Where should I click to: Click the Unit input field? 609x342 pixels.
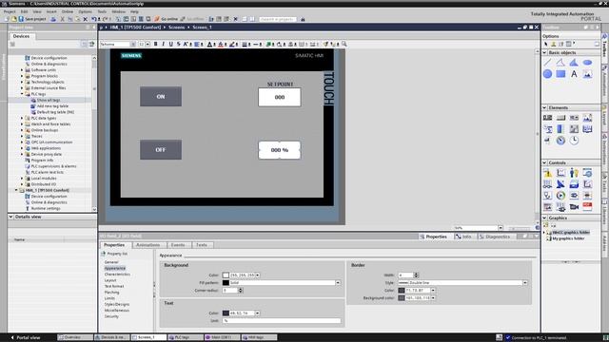[x=282, y=321]
